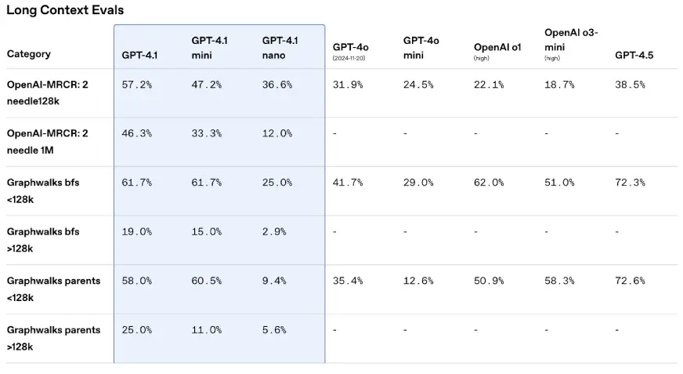Click the 2.9% GPT-4.1 nano cell
Viewport: 683px width, 374px height.
click(x=273, y=232)
